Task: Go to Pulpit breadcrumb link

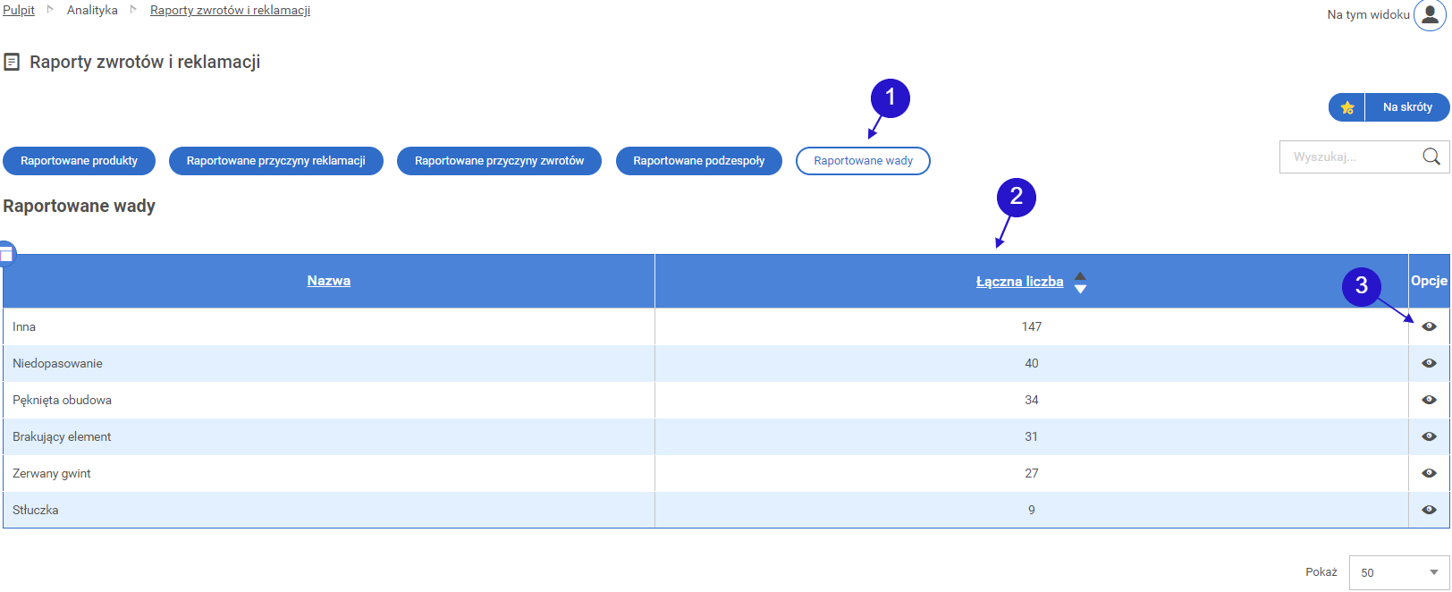Action: 19,10
